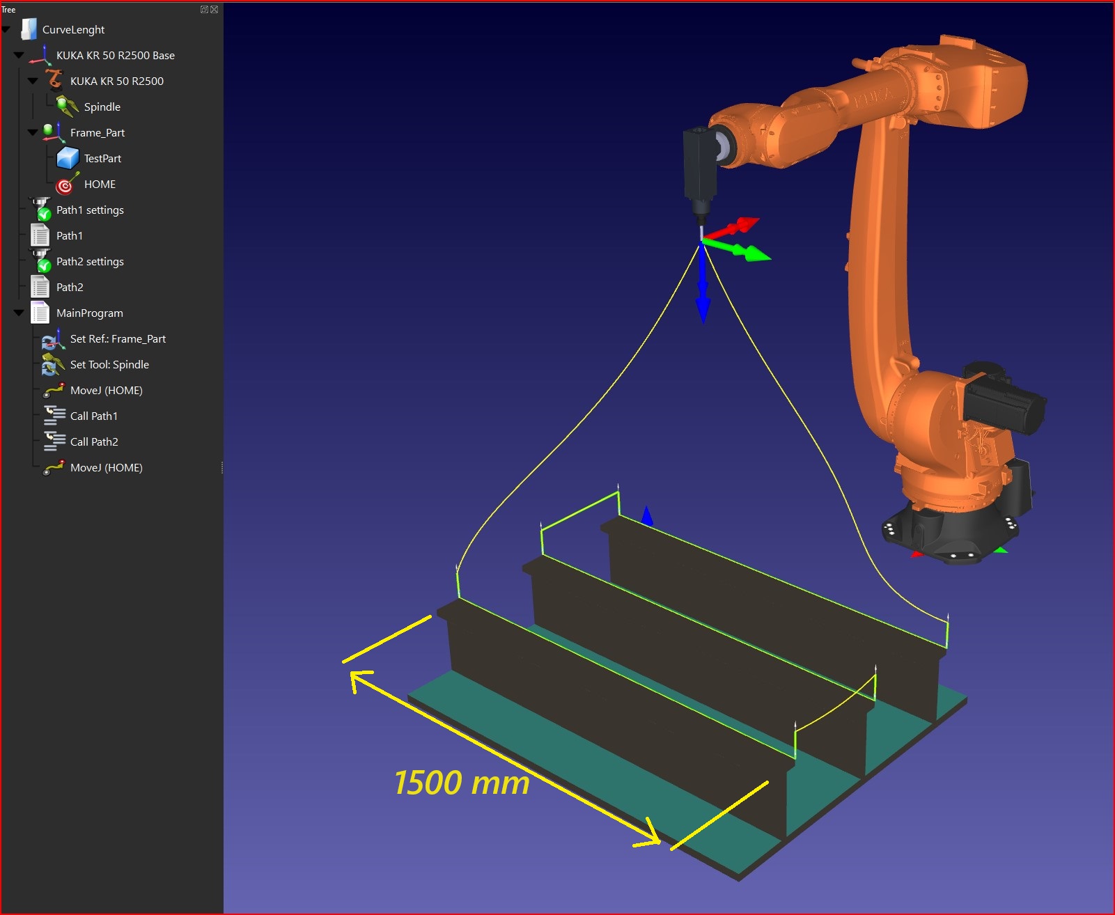Image resolution: width=1115 pixels, height=915 pixels.
Task: Select the Path1 program item
Action: (x=69, y=236)
